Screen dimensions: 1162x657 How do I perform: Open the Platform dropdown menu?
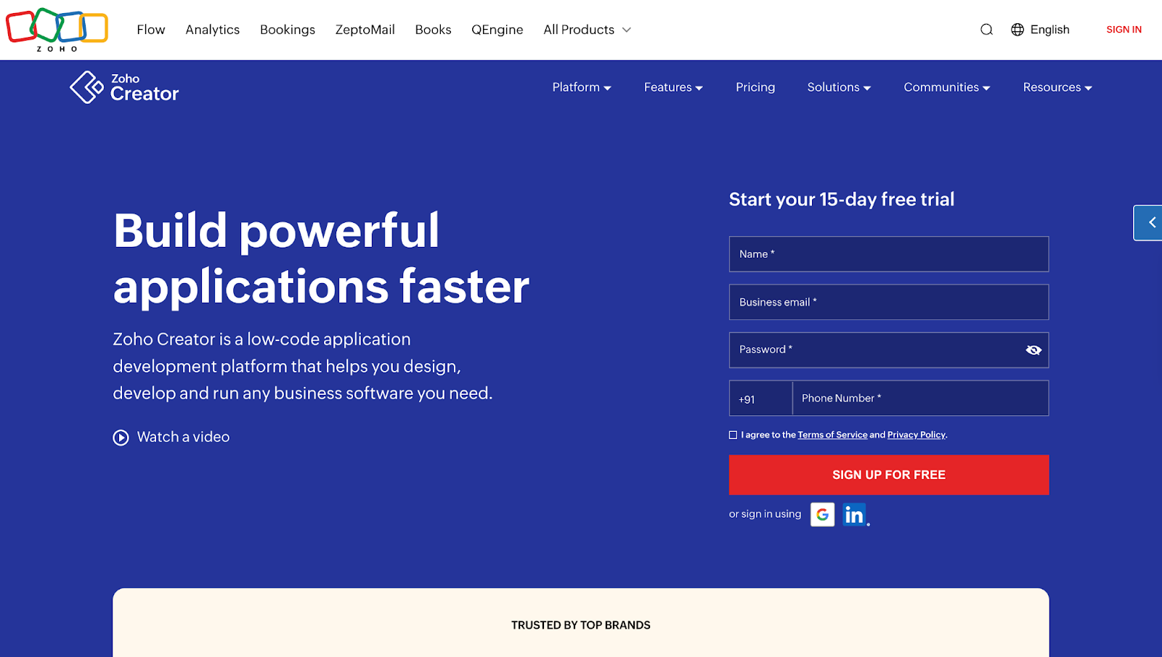coord(581,87)
